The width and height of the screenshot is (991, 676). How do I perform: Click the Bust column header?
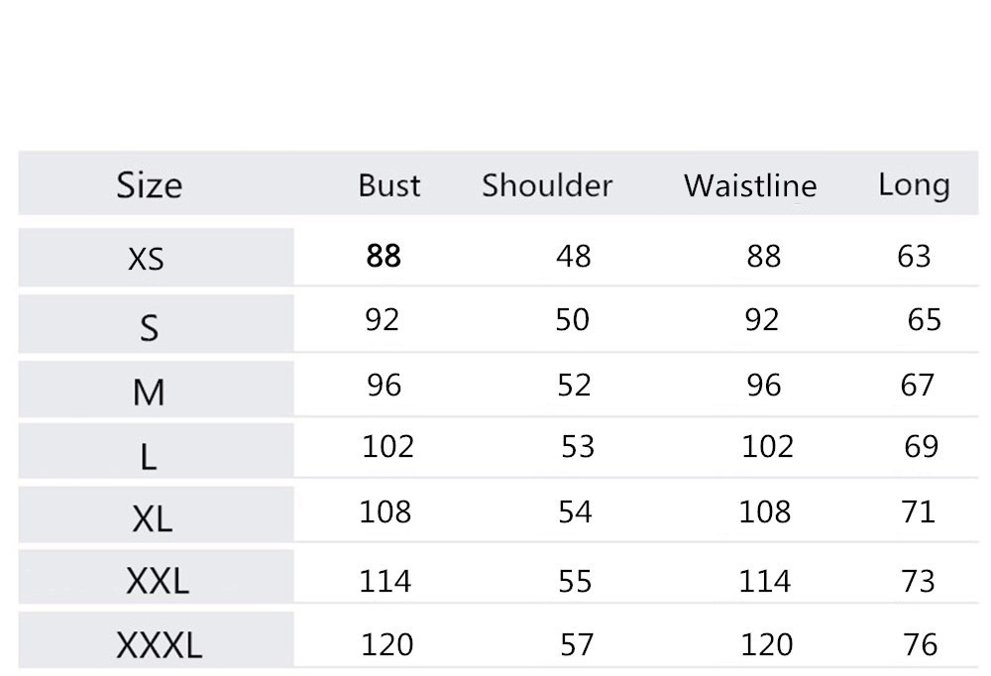389,185
